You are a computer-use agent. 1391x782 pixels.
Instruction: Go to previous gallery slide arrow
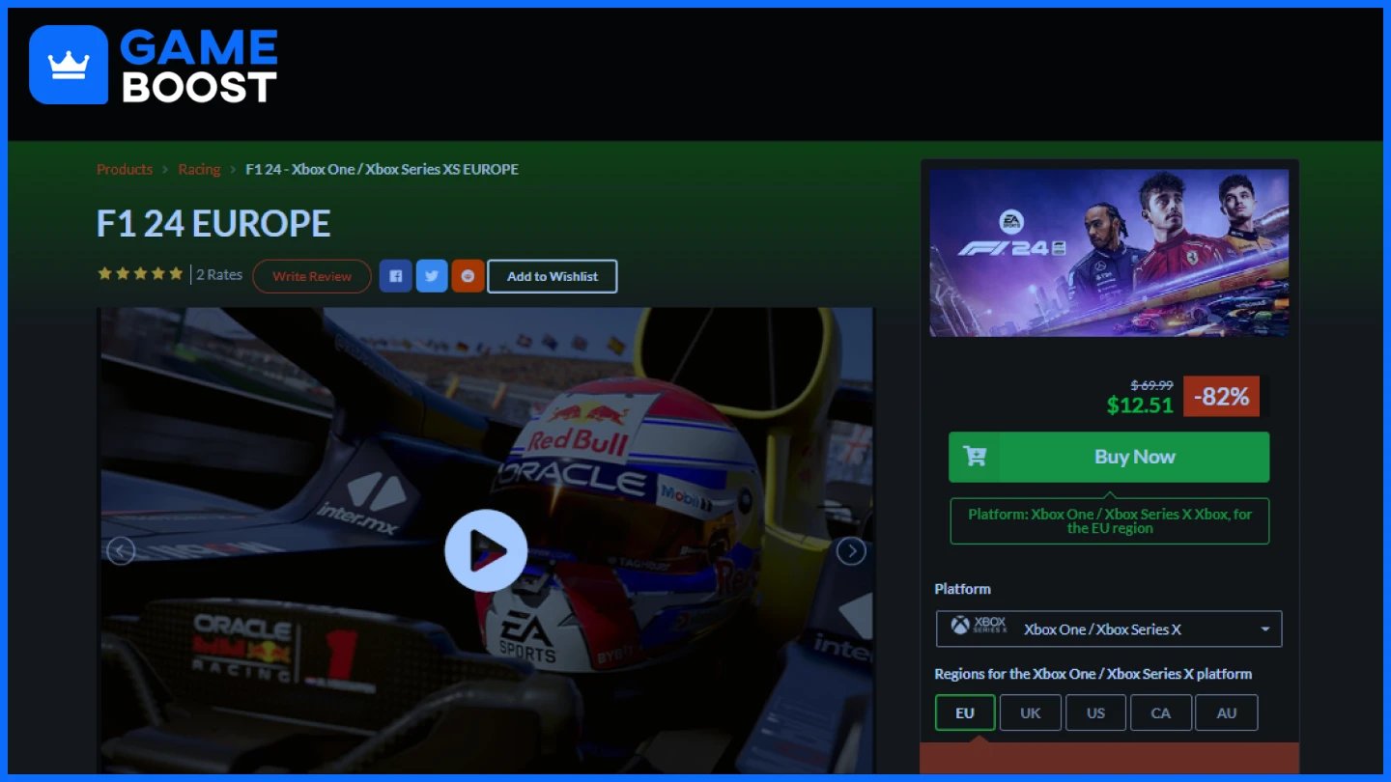(121, 551)
